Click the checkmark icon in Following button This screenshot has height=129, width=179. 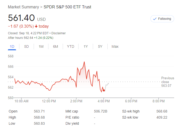point(154,19)
